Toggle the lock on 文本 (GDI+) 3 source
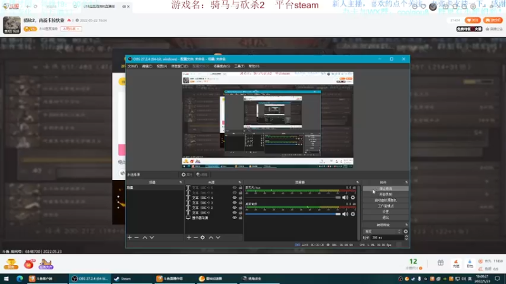The width and height of the screenshot is (506, 284). (240, 203)
